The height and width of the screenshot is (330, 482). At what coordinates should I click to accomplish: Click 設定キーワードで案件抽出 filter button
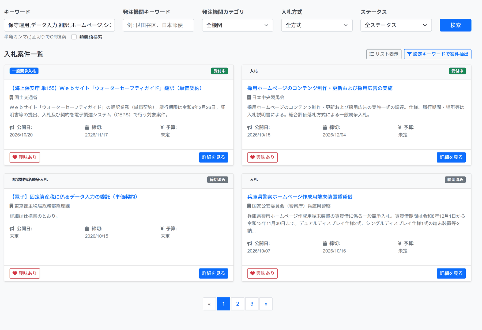[x=438, y=54]
